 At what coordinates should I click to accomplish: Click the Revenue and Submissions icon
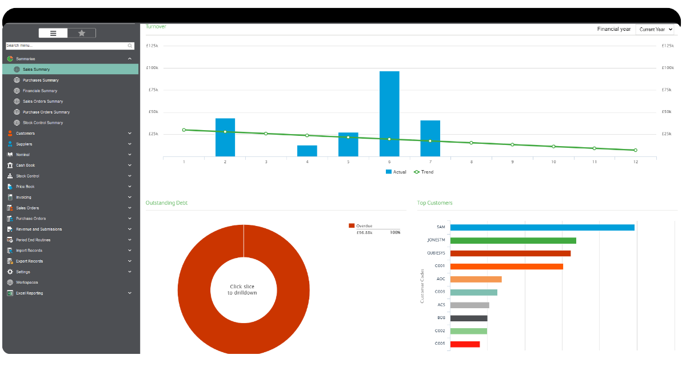click(x=10, y=229)
